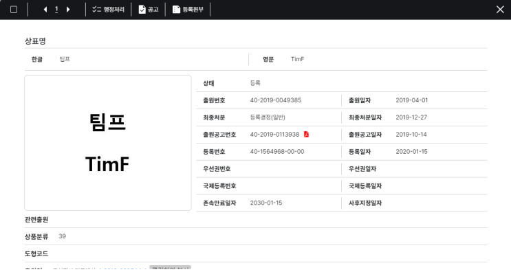The width and height of the screenshot is (511, 272).
Task: Select registration number 40-1564968-00-00
Action: 277,152
